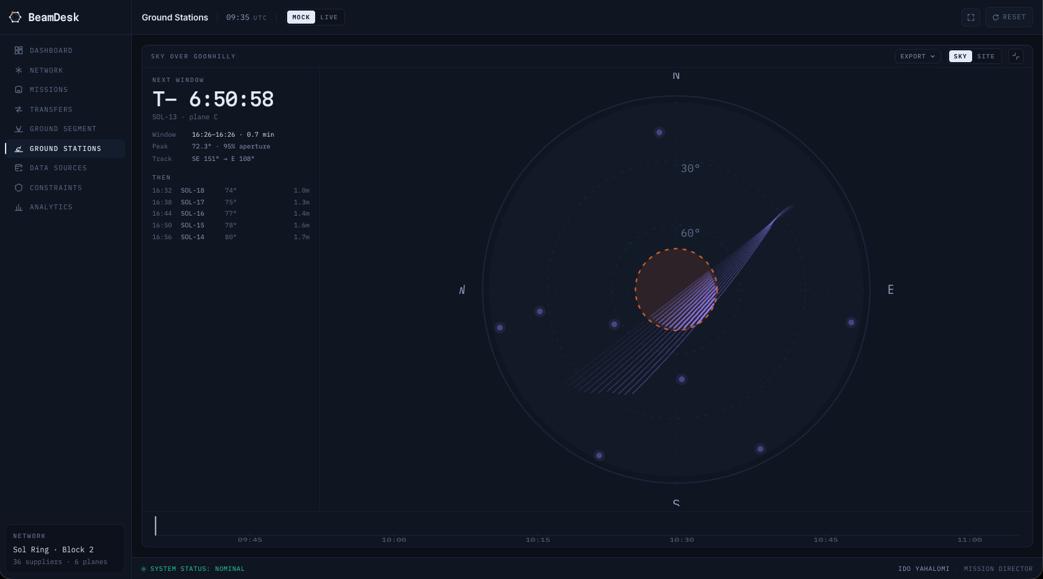Click the Missions sidebar icon
This screenshot has height=579, width=1043.
click(x=19, y=89)
